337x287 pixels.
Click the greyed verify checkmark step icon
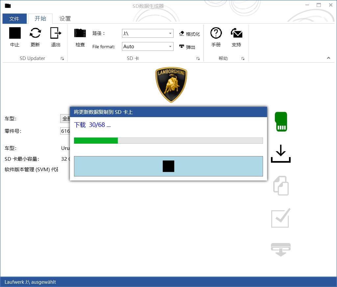281,218
